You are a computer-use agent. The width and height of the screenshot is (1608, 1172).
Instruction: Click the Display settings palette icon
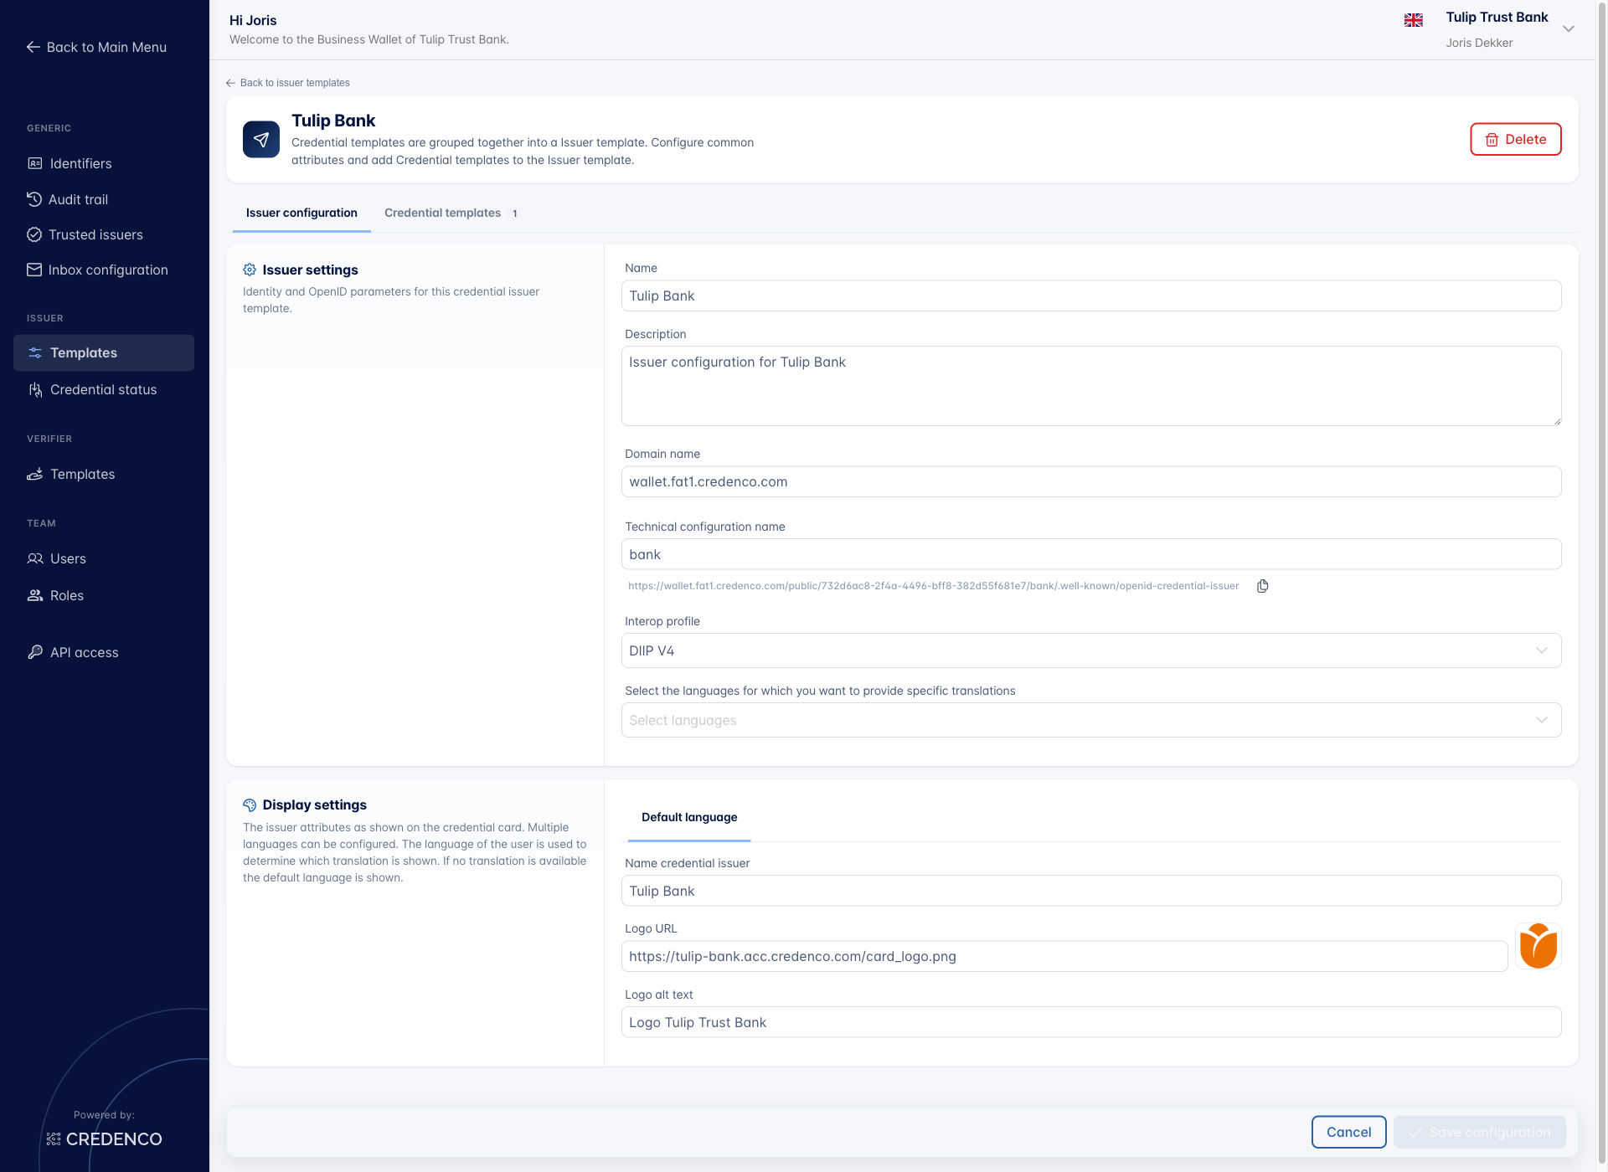click(250, 804)
